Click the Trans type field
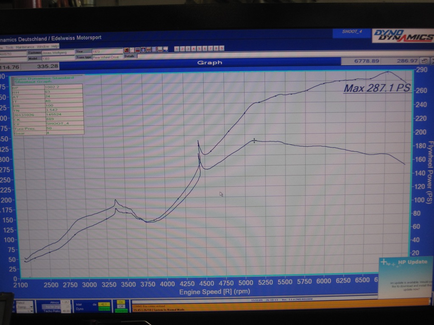This screenshot has height=325, width=434. [107, 57]
